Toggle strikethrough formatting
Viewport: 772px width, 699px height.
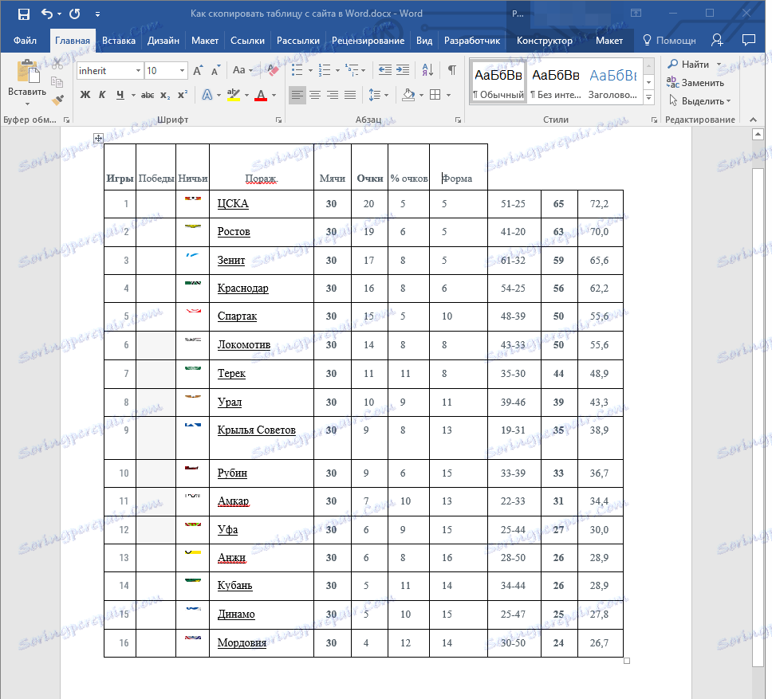[x=148, y=95]
